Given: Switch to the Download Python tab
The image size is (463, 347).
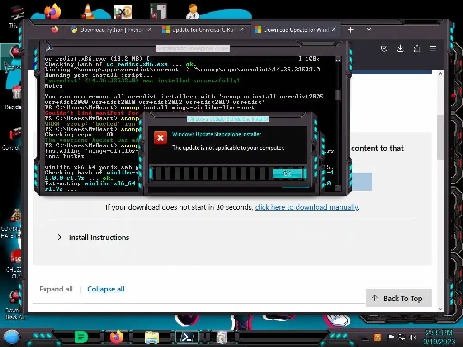Looking at the screenshot, I should pos(112,30).
